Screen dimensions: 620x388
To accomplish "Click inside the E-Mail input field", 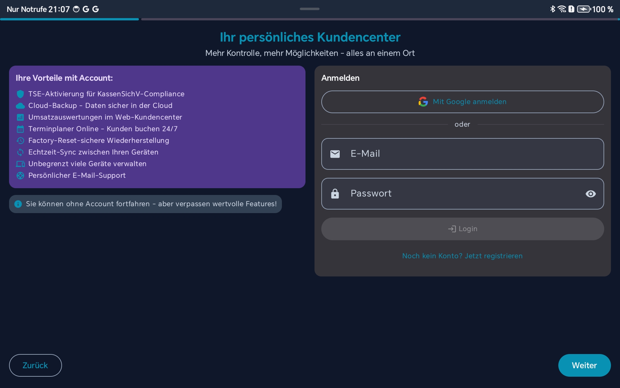I will coord(462,154).
